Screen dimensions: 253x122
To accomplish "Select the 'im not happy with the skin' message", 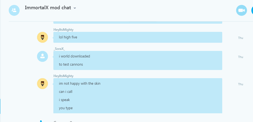I will (80, 84).
